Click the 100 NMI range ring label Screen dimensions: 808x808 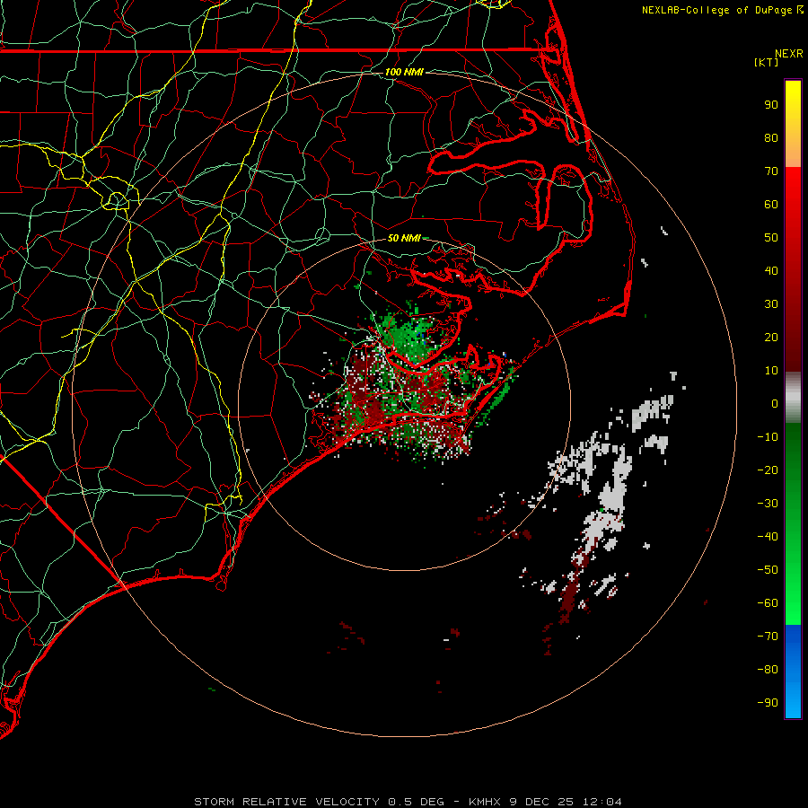pos(404,72)
